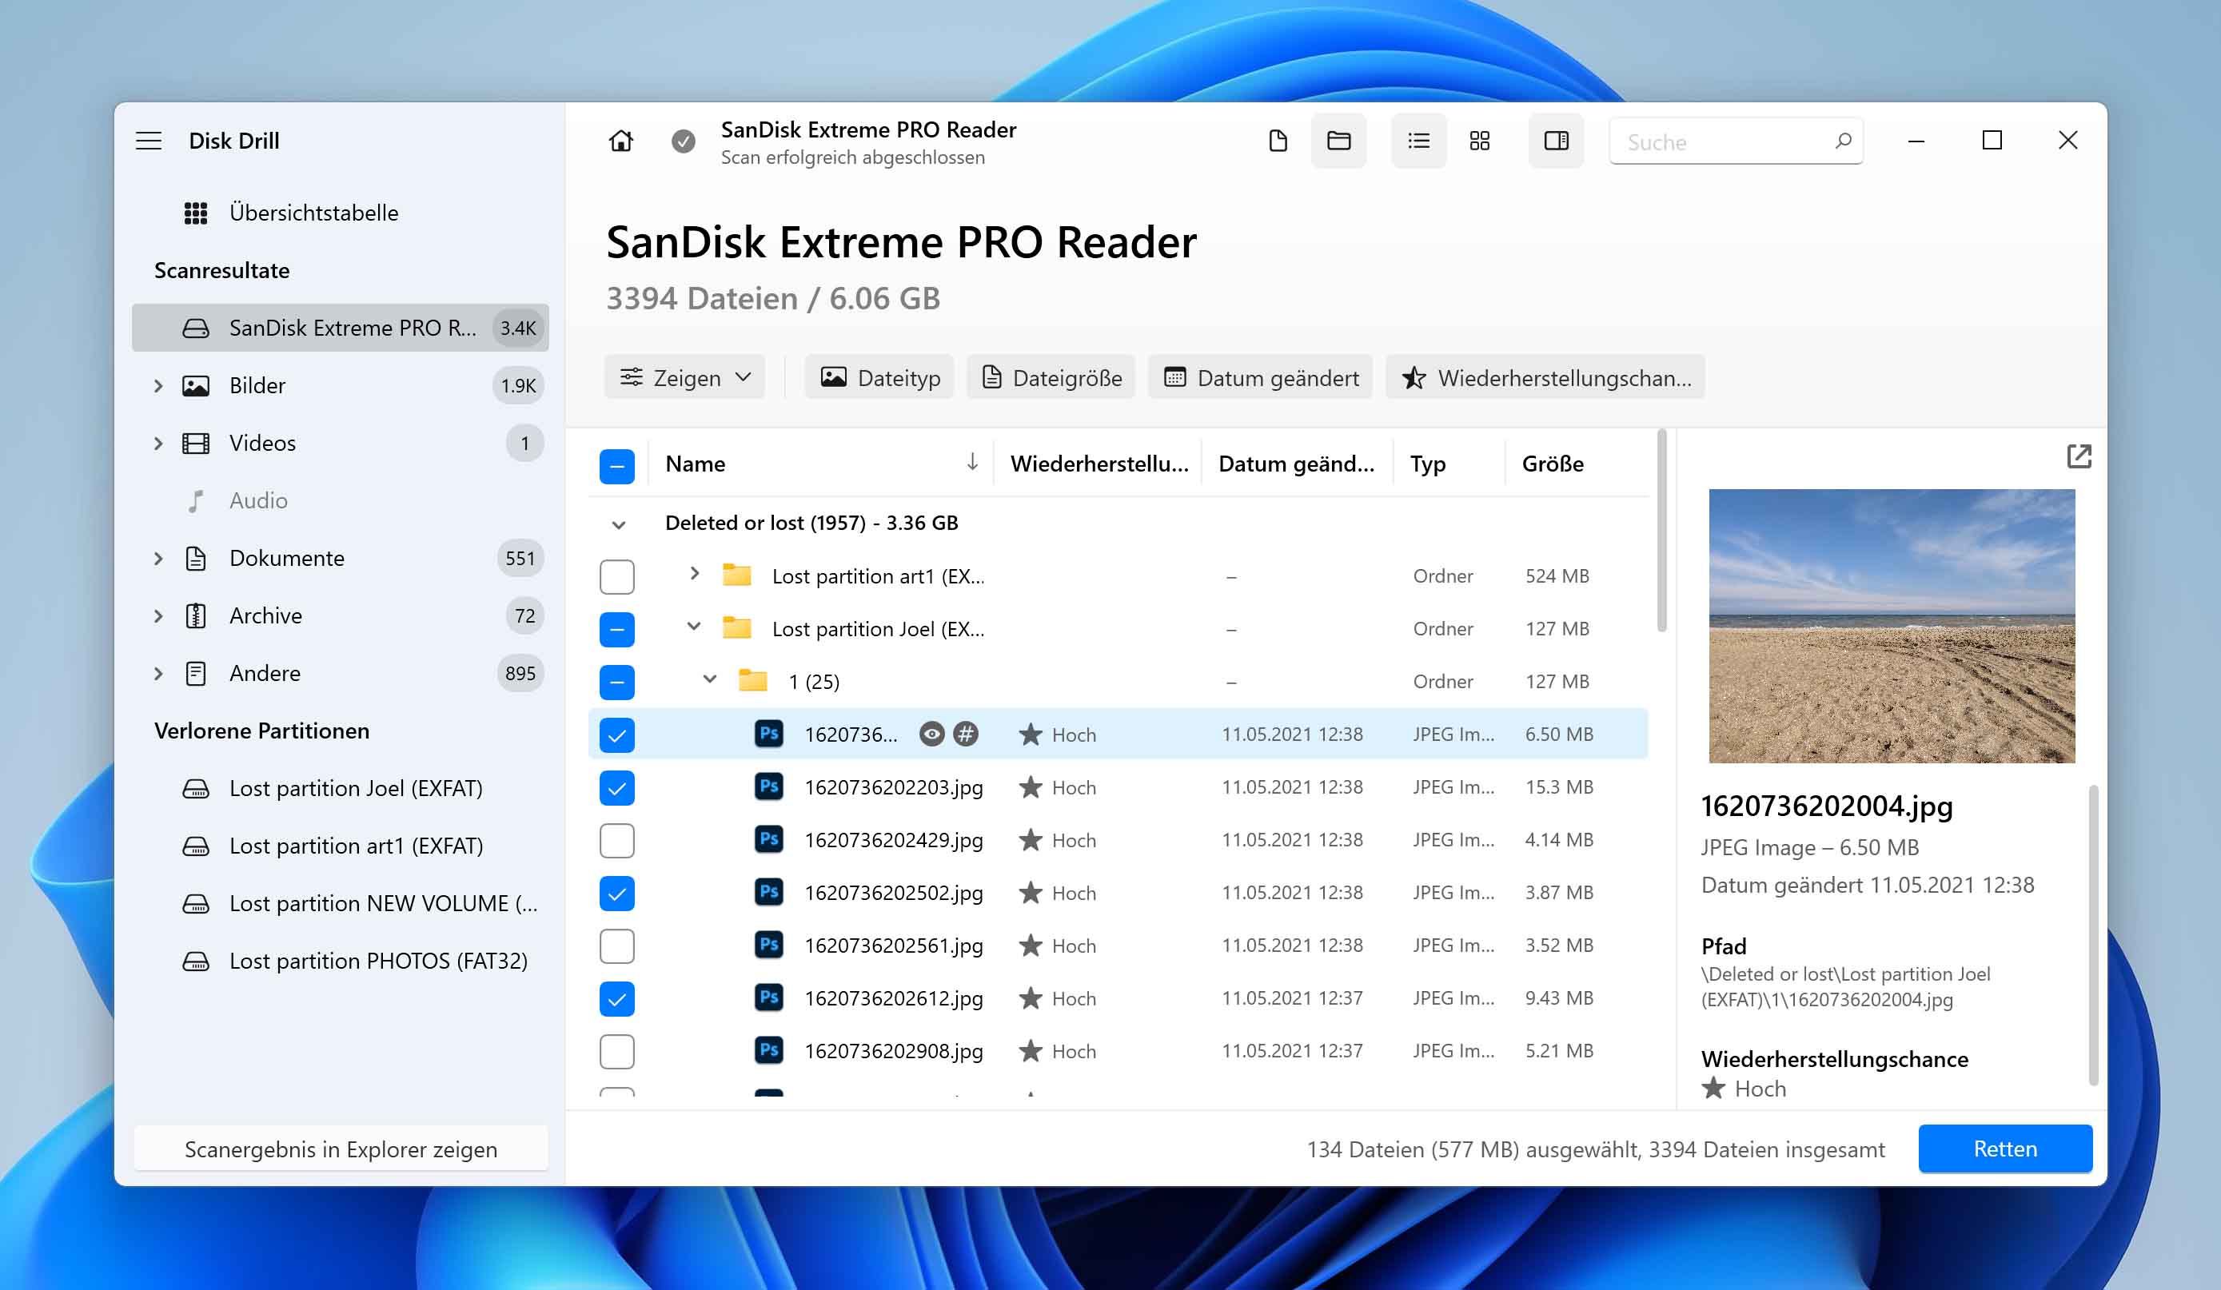Select SanDisk Extreme PRO R... scan result

pyautogui.click(x=341, y=328)
